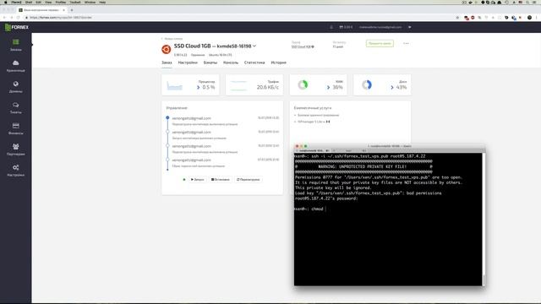Open the browser three-dot menu

coord(538,17)
